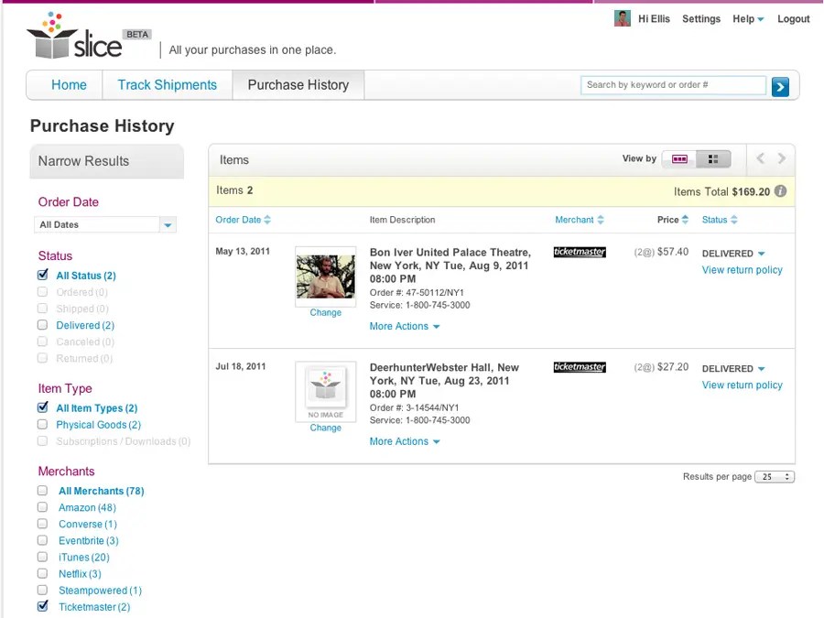
Task: Click Change under Deerhunter image
Action: [325, 428]
